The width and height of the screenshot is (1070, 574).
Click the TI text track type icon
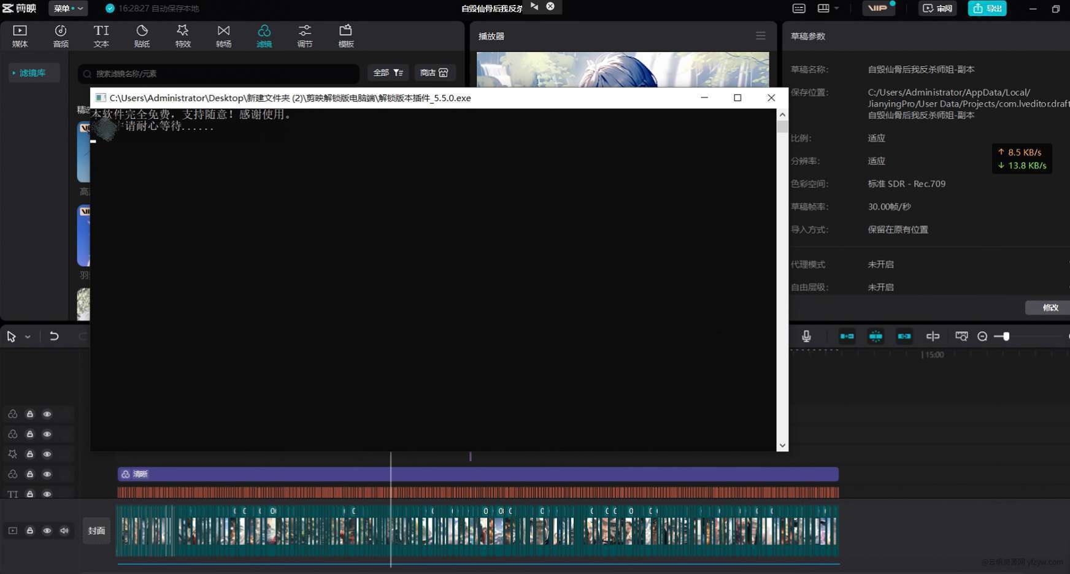[x=12, y=494]
